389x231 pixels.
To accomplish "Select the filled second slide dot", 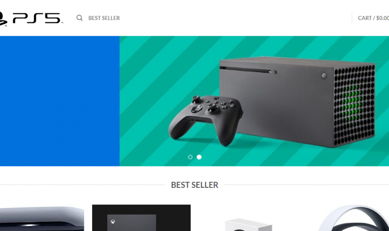I will click(199, 157).
